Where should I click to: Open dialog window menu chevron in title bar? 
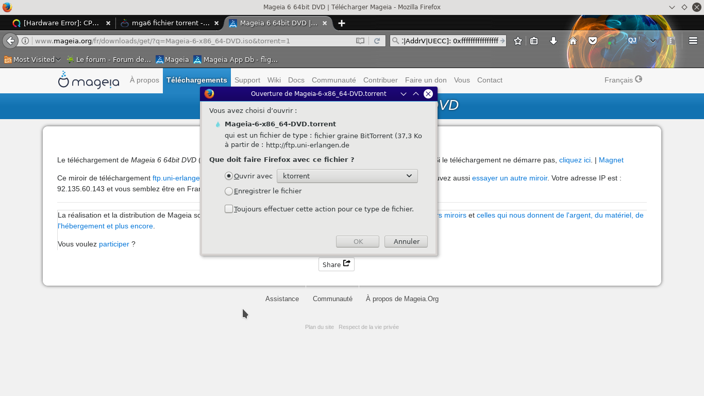pyautogui.click(x=404, y=94)
